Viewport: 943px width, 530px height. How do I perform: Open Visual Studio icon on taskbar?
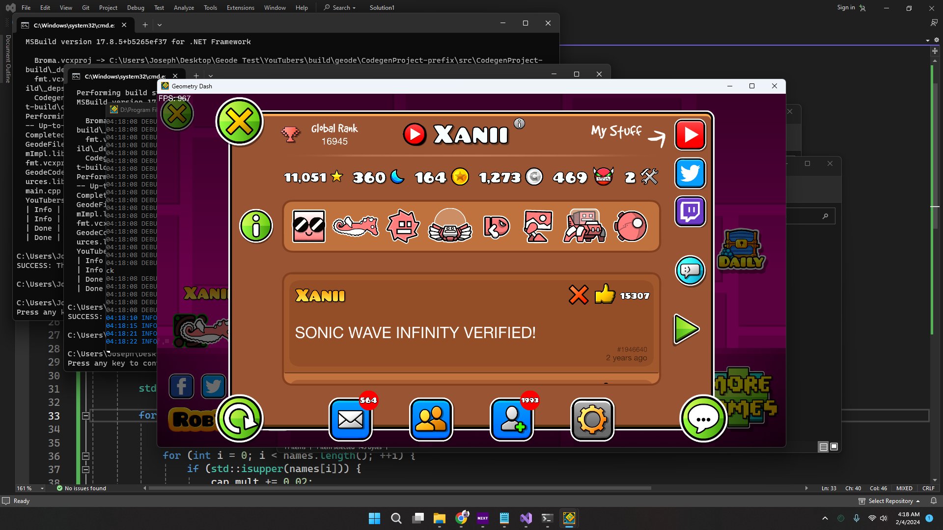(526, 518)
